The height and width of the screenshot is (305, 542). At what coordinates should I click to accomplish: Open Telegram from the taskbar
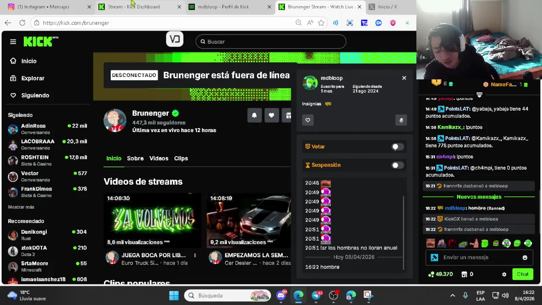pyautogui.click(x=316, y=295)
